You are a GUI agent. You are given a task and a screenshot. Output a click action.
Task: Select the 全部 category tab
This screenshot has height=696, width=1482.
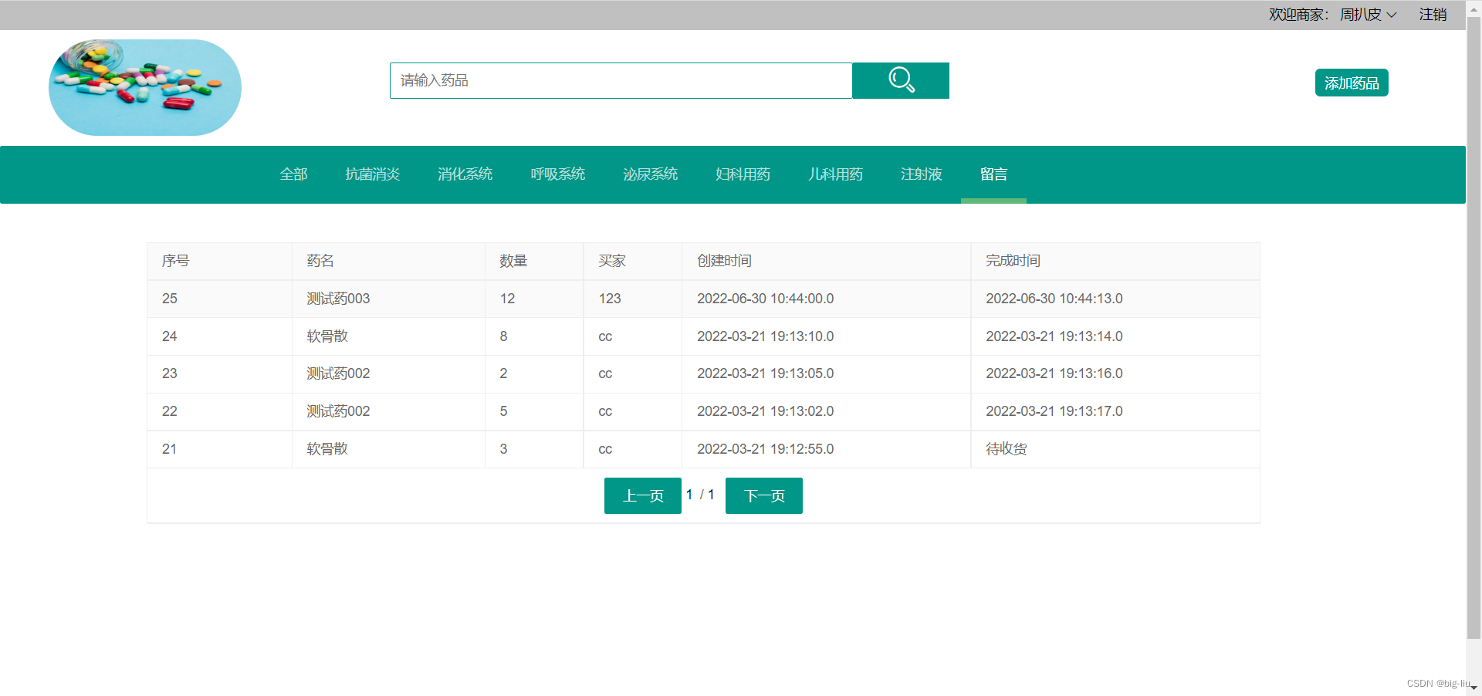(293, 174)
